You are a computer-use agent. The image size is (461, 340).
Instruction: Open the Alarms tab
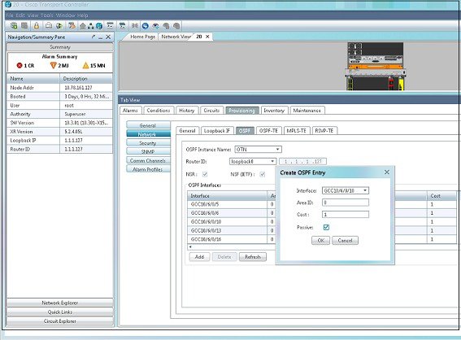[130, 111]
